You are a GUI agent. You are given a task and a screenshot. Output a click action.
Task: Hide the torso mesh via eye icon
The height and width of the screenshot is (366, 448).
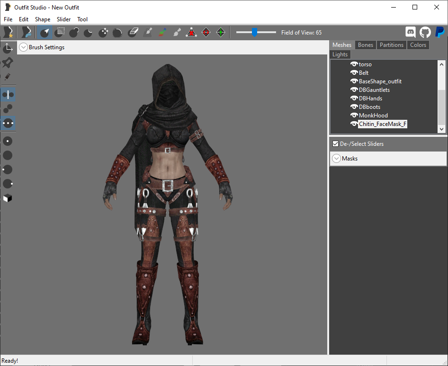[x=354, y=64]
